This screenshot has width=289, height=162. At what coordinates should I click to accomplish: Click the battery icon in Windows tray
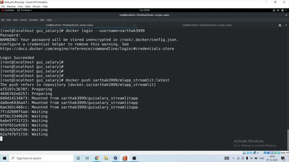click(256, 158)
